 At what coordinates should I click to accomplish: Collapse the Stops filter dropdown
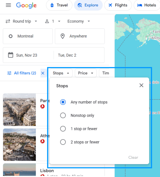tap(61, 73)
